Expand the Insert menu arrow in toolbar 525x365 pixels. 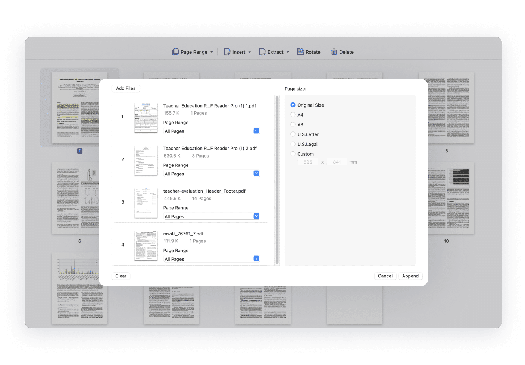250,52
